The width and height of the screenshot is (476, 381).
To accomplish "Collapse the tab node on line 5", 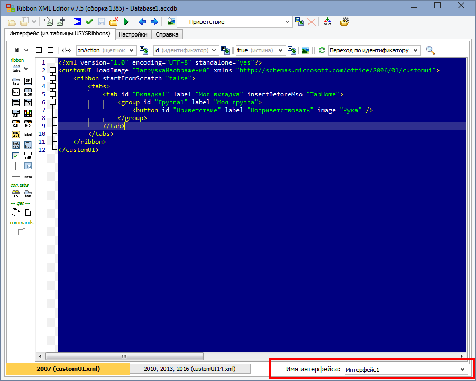I will point(52,94).
